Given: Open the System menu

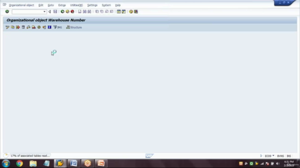Looking at the screenshot, I should click(106, 5).
